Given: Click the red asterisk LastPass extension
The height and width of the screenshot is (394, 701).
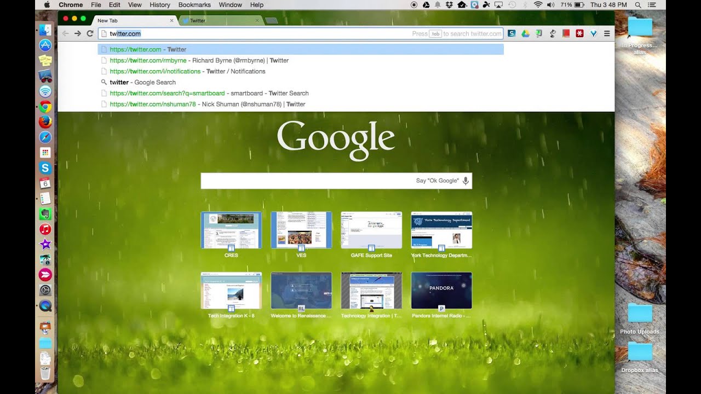Looking at the screenshot, I should click(580, 33).
